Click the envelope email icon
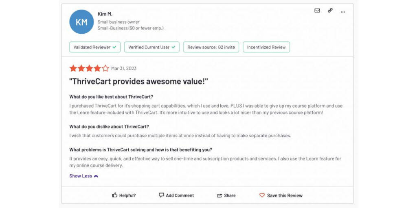 317,11
